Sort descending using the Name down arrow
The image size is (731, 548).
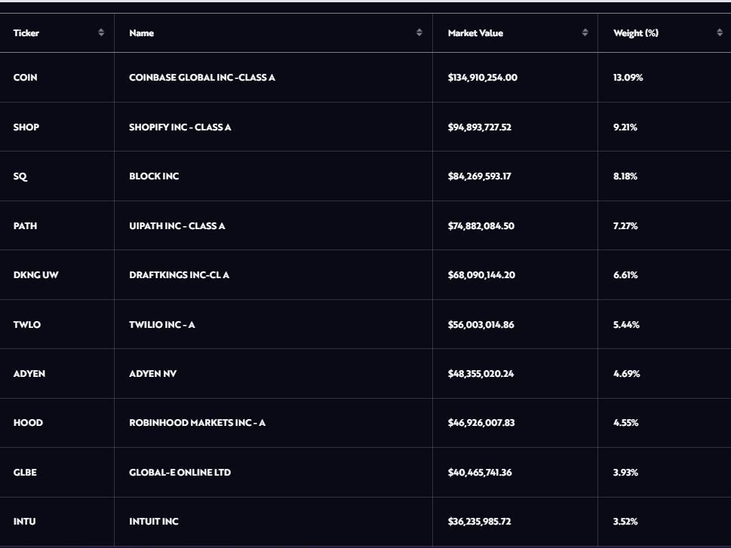point(418,35)
